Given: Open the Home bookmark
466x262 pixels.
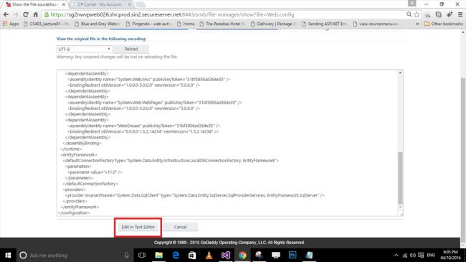Looking at the screenshot, I should (186, 24).
